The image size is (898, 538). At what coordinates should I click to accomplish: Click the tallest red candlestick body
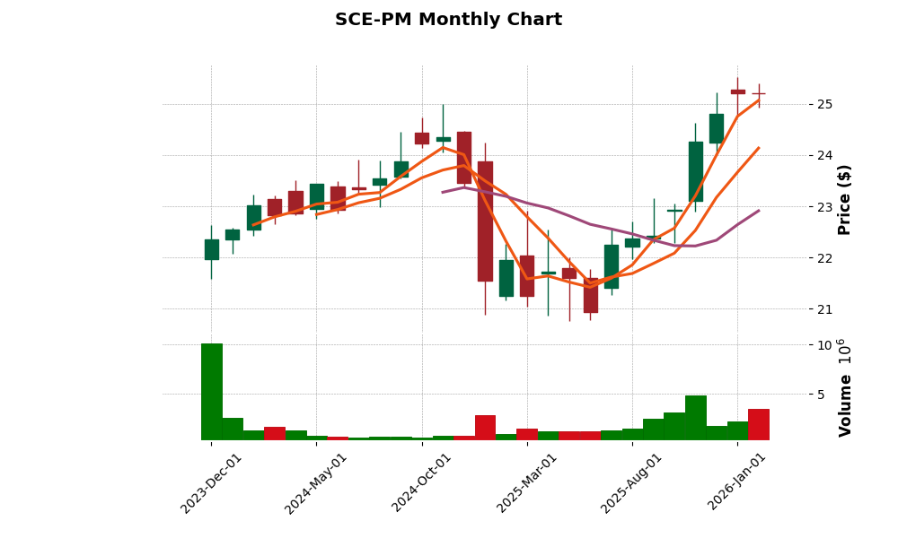(x=485, y=221)
